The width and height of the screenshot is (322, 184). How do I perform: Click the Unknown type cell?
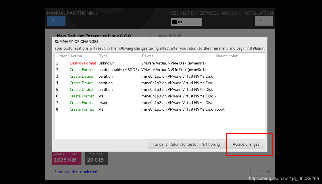pos(106,63)
